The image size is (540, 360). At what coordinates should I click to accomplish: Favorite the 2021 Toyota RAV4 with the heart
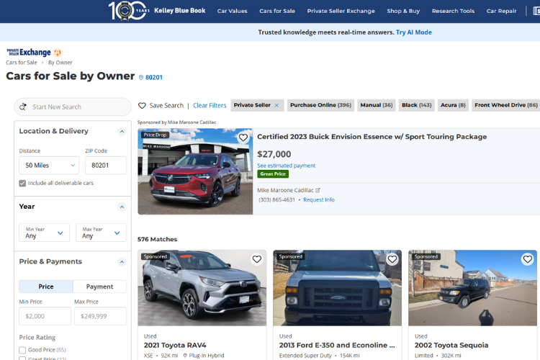257,259
